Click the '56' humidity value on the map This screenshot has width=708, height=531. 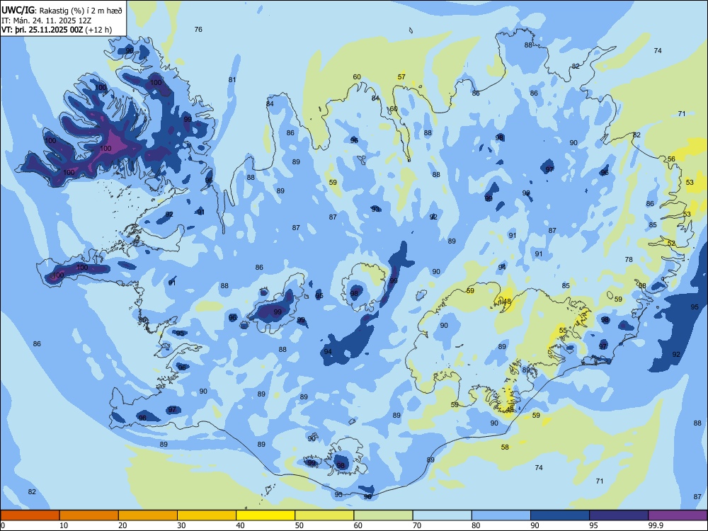coord(671,159)
